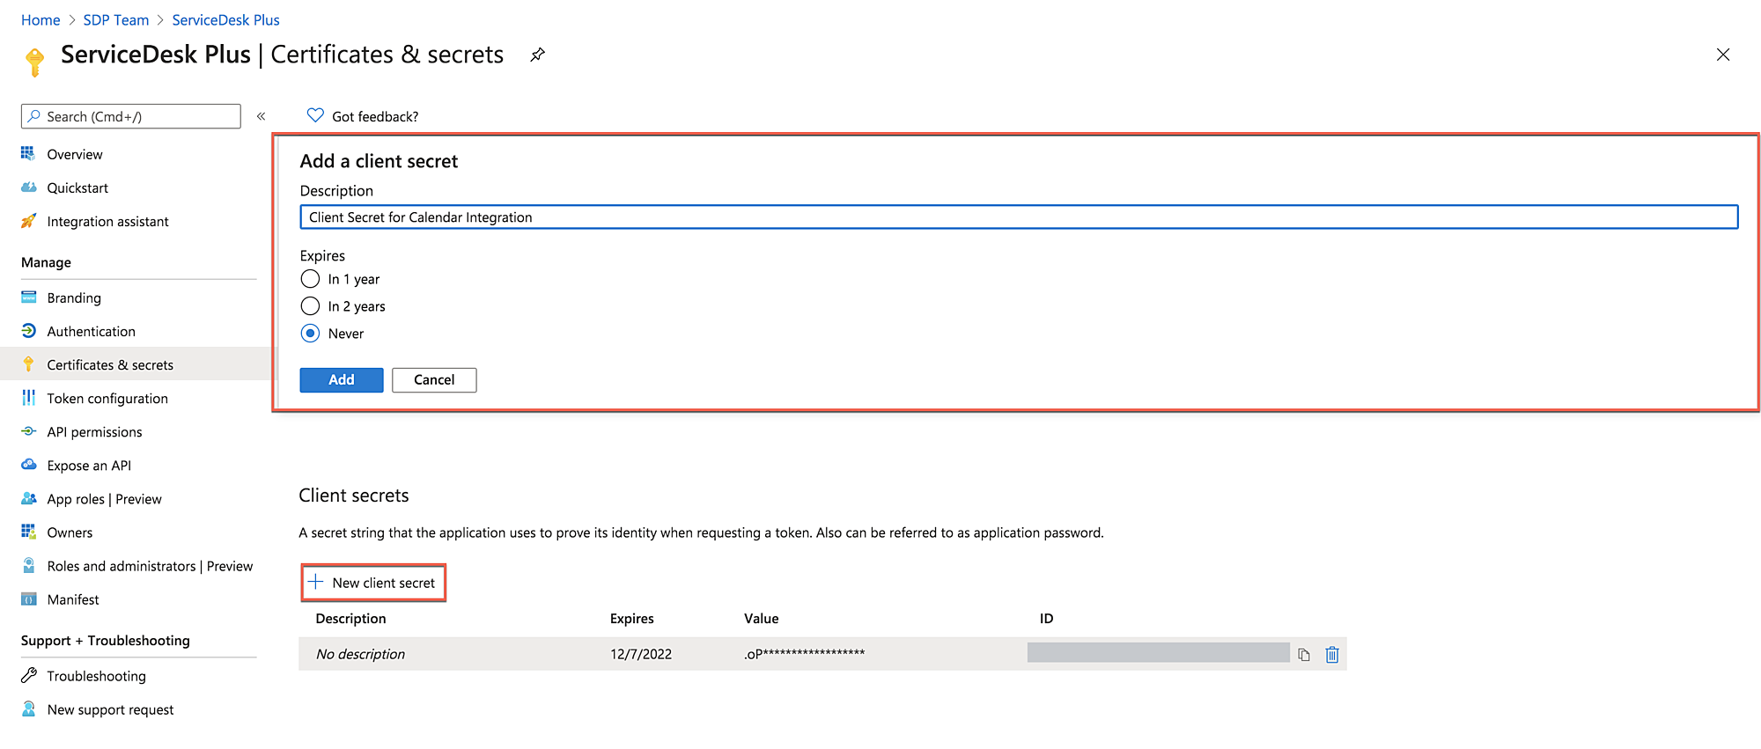Open Troubleshooting under Support
Image resolution: width=1761 pixels, height=749 pixels.
pos(96,676)
